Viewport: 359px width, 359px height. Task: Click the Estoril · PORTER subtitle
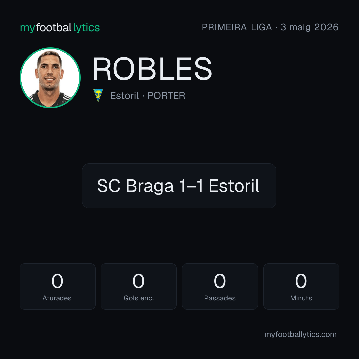(x=148, y=96)
